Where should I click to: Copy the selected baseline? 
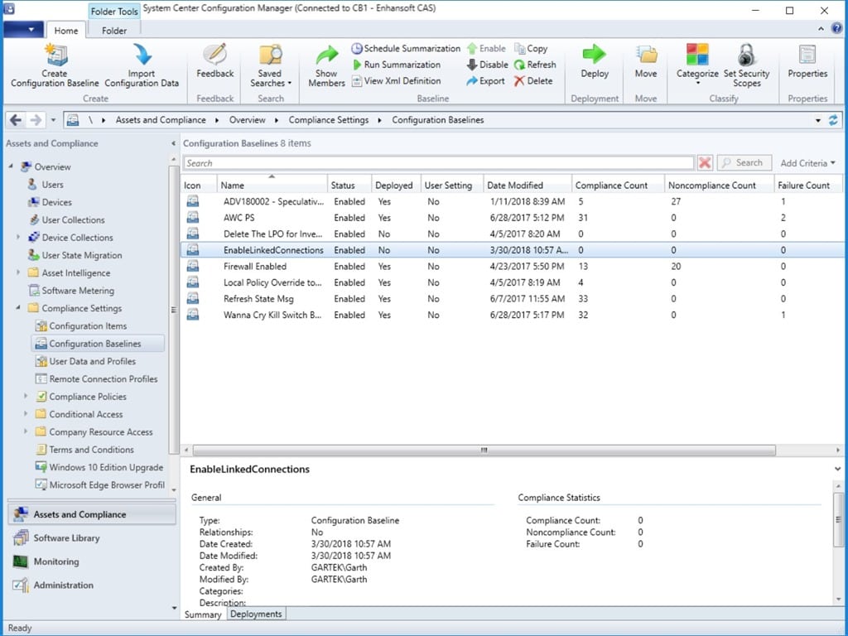531,49
